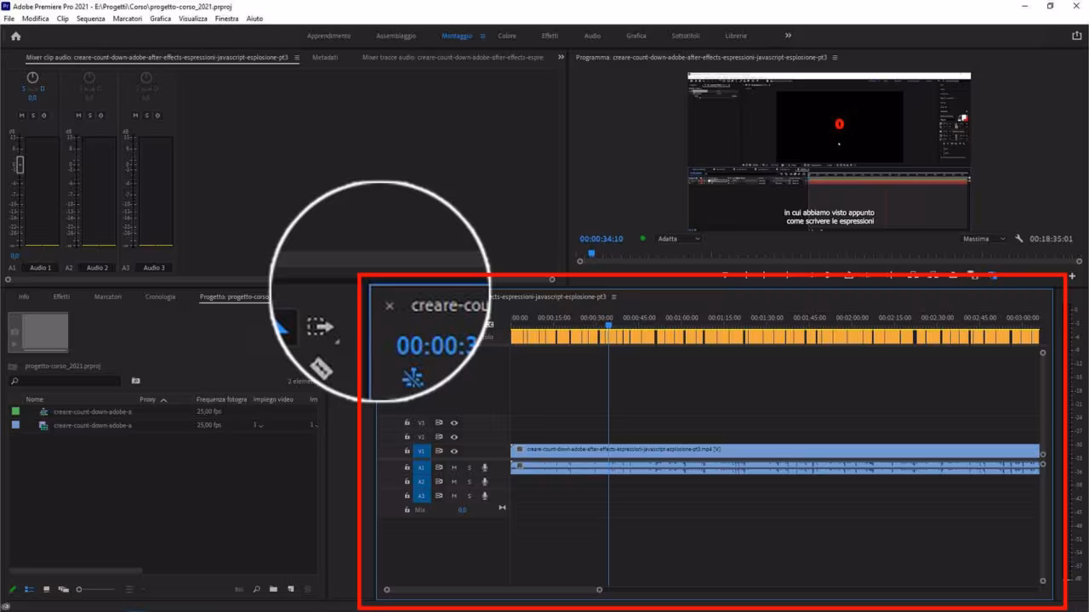Create search bin from query icon
The width and height of the screenshot is (1089, 612).
pos(135,381)
